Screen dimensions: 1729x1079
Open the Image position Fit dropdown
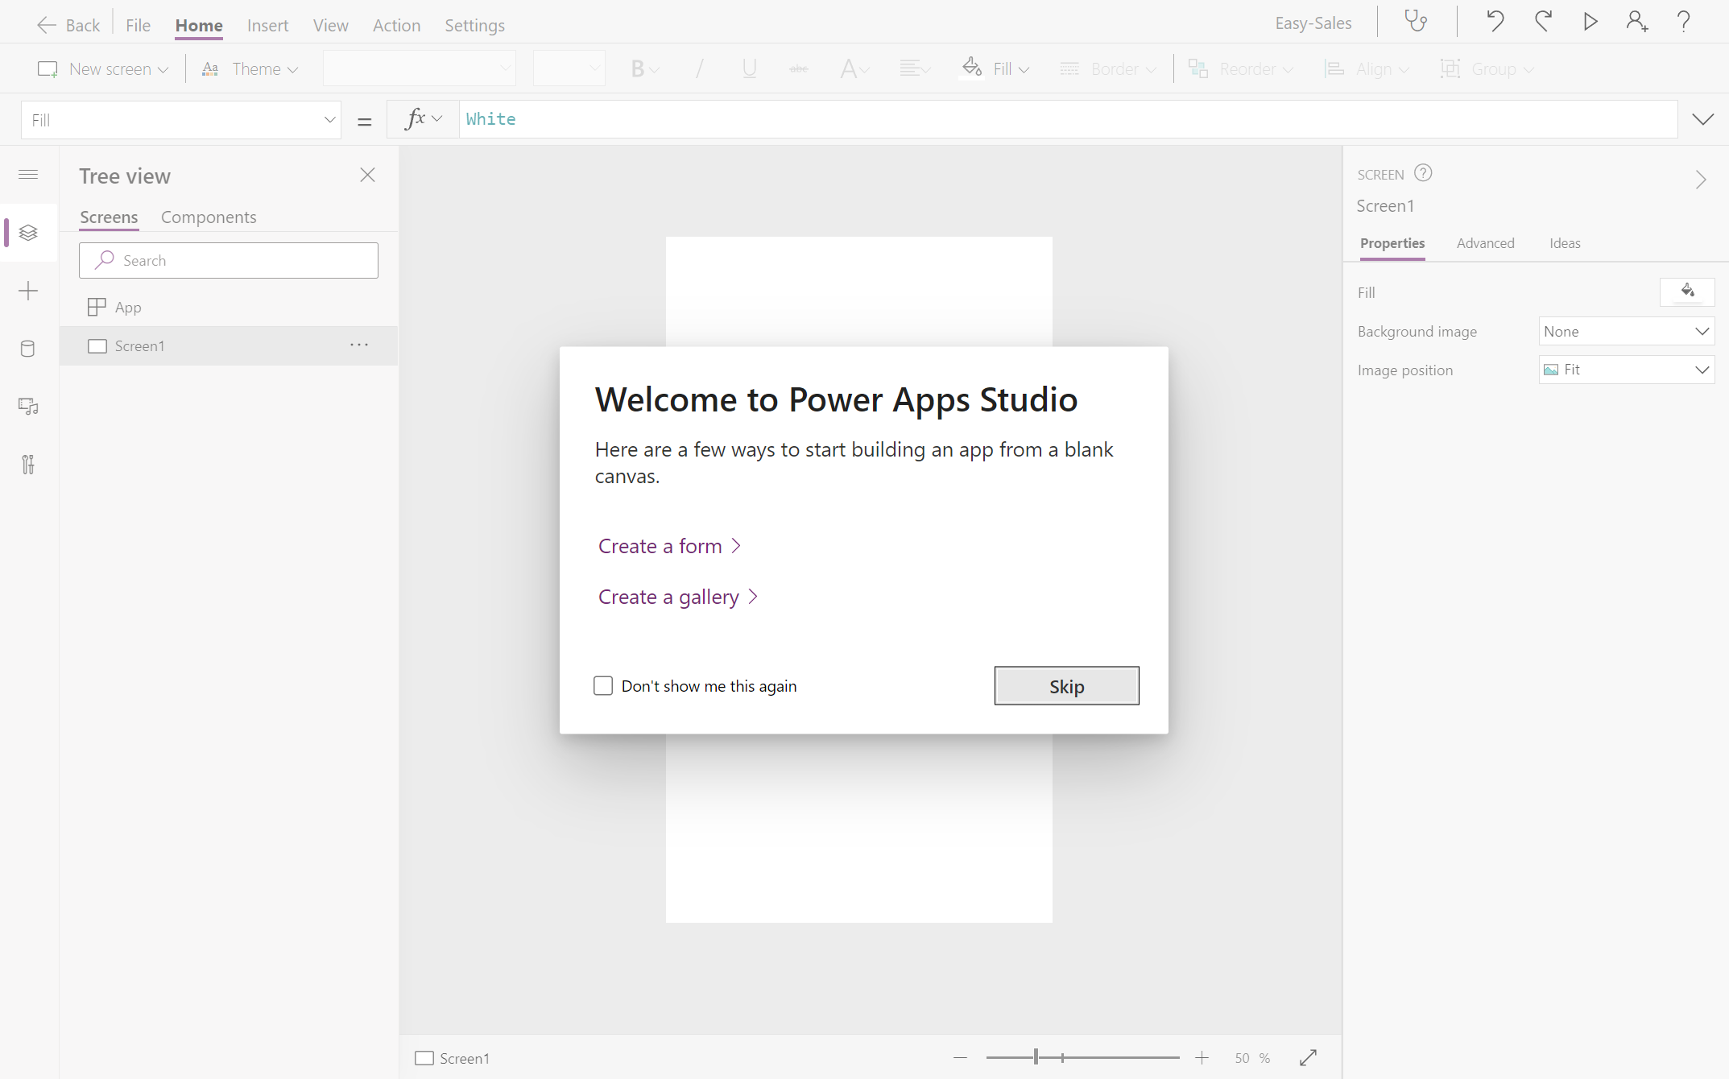click(1626, 370)
